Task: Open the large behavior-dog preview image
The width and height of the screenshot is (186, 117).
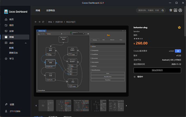Action: point(81,61)
